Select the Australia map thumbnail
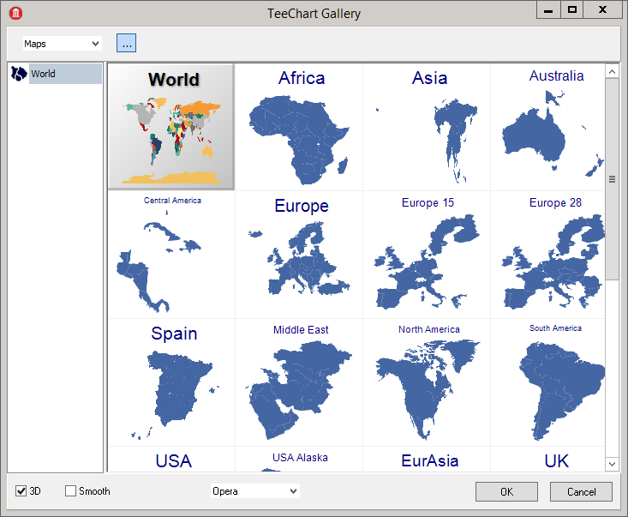This screenshot has width=628, height=517. point(547,127)
